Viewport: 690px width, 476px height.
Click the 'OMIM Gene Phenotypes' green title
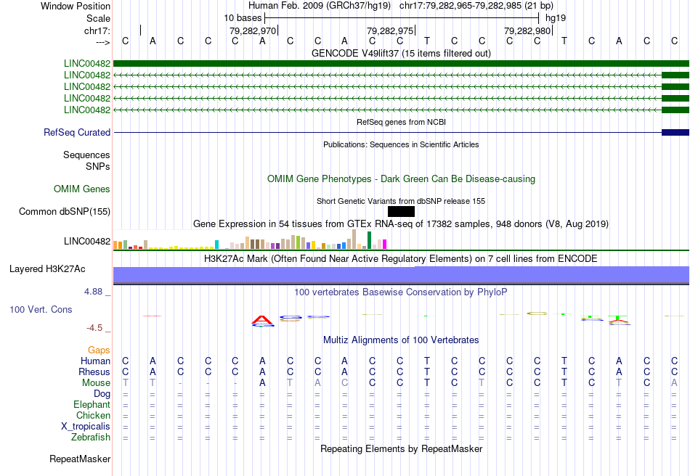tap(401, 179)
